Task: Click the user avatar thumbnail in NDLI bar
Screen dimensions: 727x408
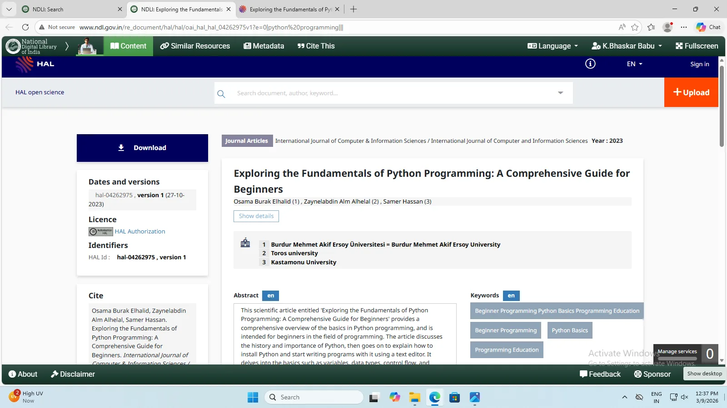Action: pyautogui.click(x=87, y=46)
